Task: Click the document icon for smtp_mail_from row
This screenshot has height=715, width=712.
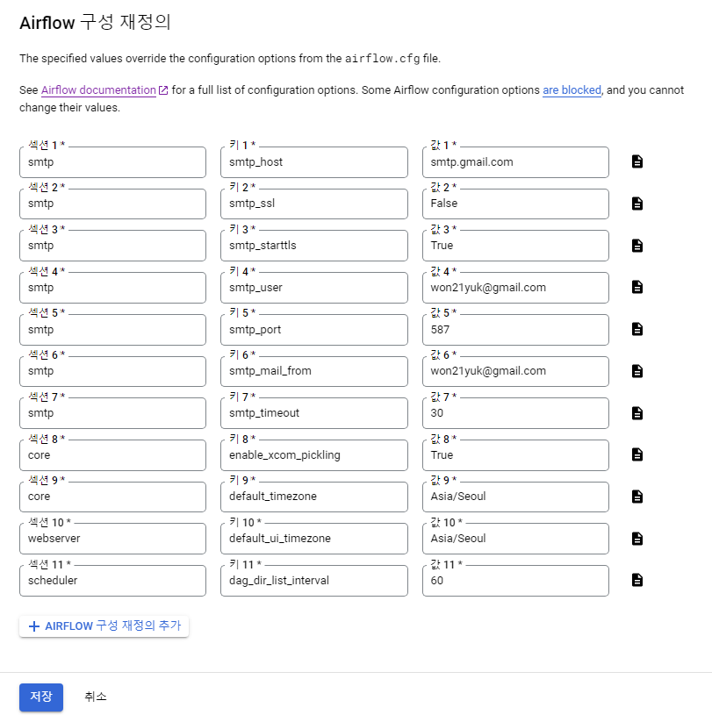Action: pos(636,370)
